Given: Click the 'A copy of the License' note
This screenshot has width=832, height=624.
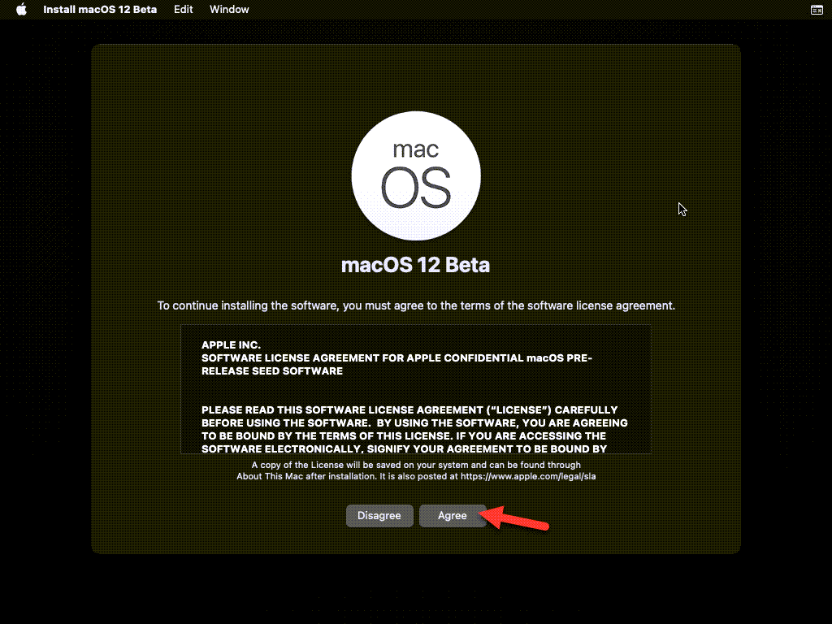Looking at the screenshot, I should click(416, 465).
